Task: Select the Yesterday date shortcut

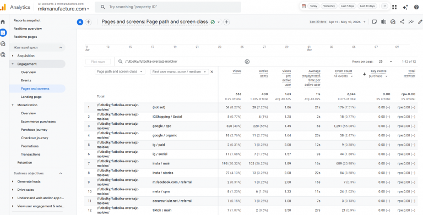Action: [329, 6]
